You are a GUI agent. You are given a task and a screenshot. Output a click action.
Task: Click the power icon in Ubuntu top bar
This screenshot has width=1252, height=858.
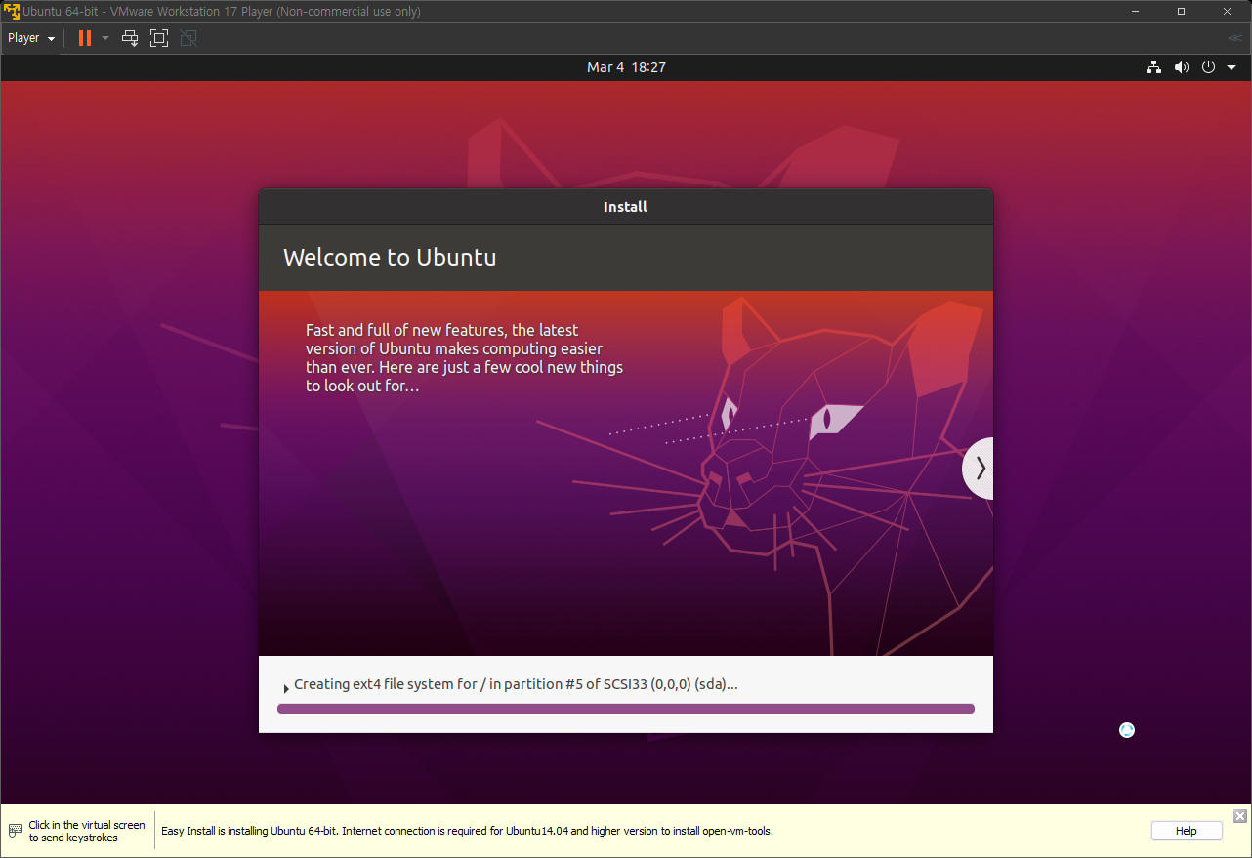(1208, 67)
